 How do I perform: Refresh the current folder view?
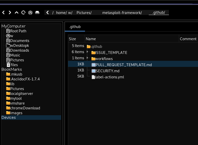tap(23, 12)
